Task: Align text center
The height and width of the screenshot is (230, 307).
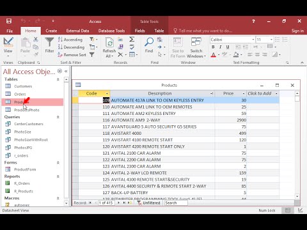Action: [257, 55]
